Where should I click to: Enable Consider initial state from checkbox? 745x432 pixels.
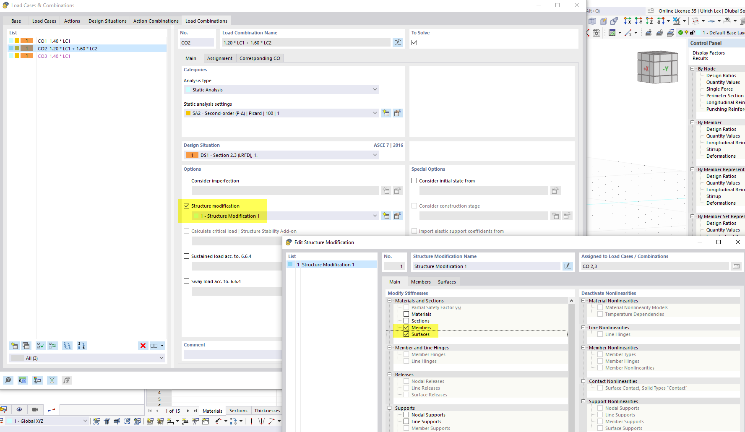tap(414, 181)
